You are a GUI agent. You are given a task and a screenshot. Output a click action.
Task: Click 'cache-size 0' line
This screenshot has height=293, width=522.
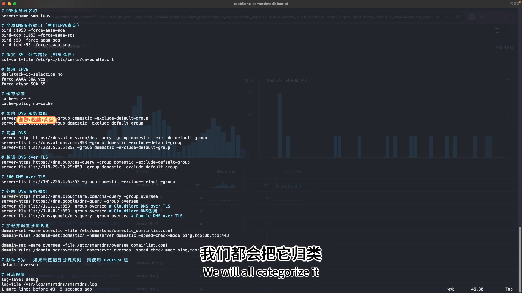coord(16,99)
